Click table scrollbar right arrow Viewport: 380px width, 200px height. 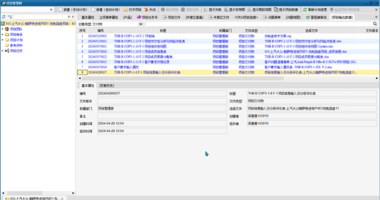pos(377,78)
